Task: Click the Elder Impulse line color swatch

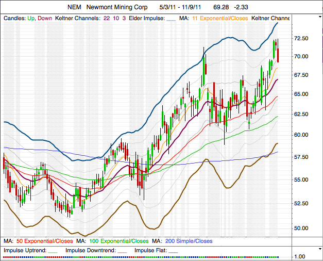Action: pos(171,21)
